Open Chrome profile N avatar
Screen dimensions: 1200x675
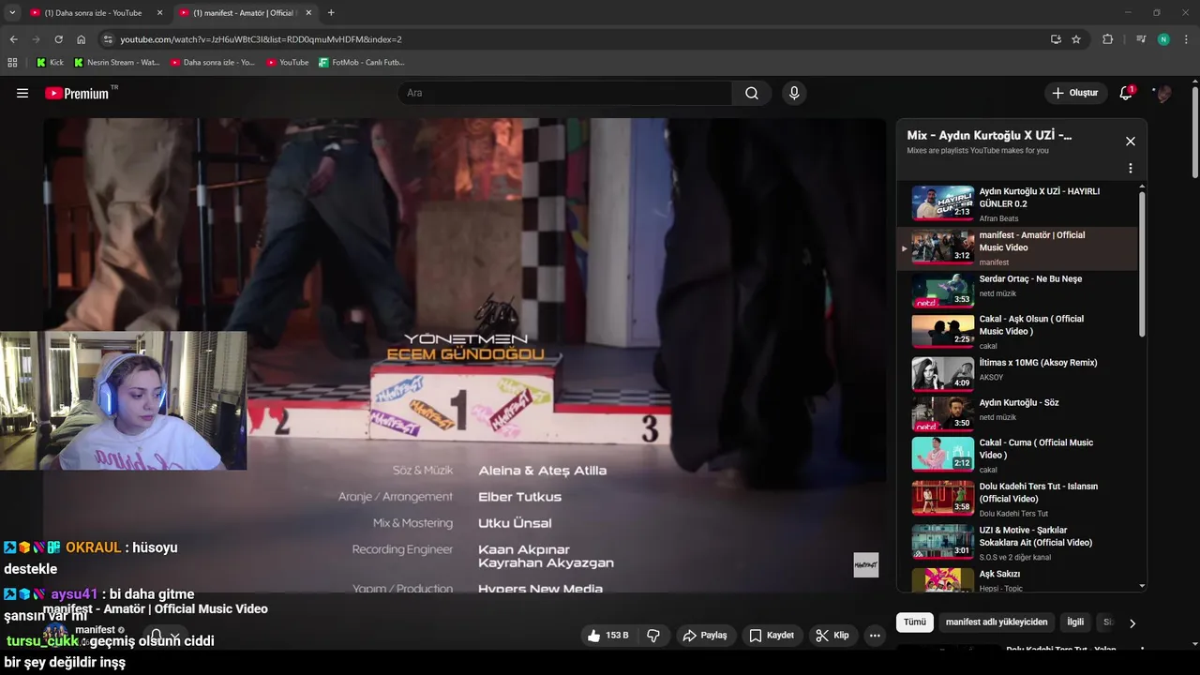pyautogui.click(x=1163, y=39)
